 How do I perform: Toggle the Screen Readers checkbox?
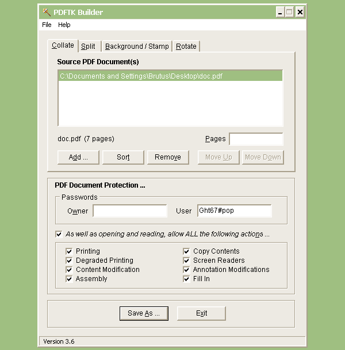pyautogui.click(x=186, y=260)
